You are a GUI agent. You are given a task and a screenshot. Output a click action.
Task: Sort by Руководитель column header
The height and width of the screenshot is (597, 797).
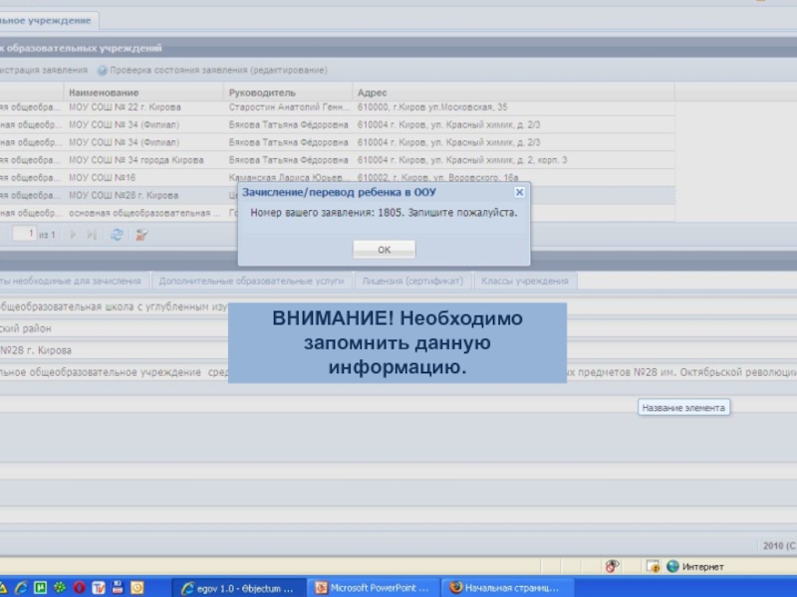click(x=262, y=93)
